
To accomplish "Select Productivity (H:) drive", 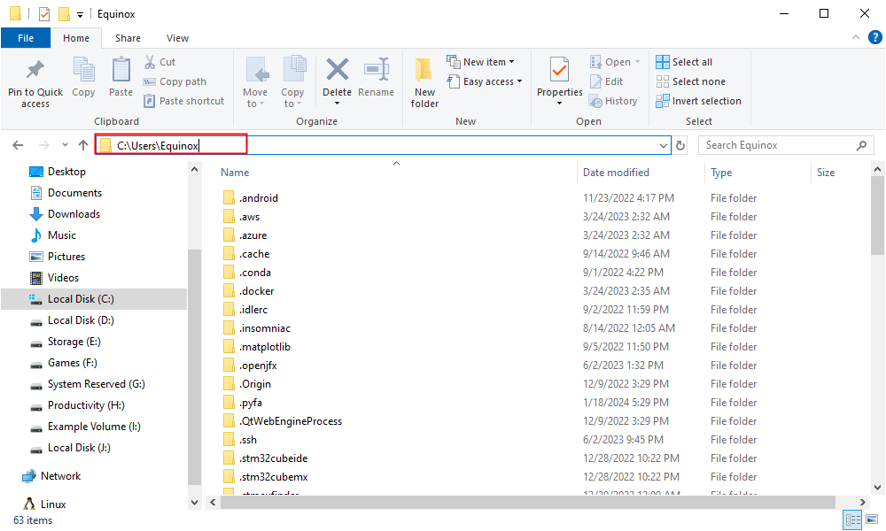I will click(x=86, y=405).
